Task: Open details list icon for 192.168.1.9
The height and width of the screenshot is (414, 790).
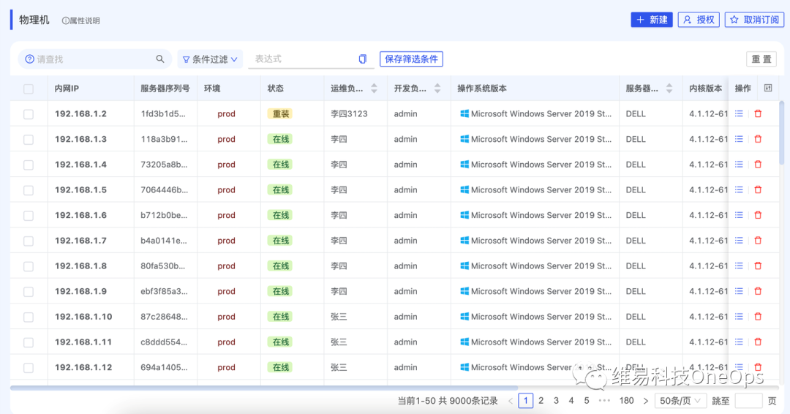Action: [739, 291]
